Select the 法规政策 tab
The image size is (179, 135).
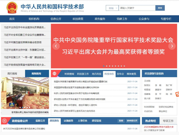pos(68,121)
